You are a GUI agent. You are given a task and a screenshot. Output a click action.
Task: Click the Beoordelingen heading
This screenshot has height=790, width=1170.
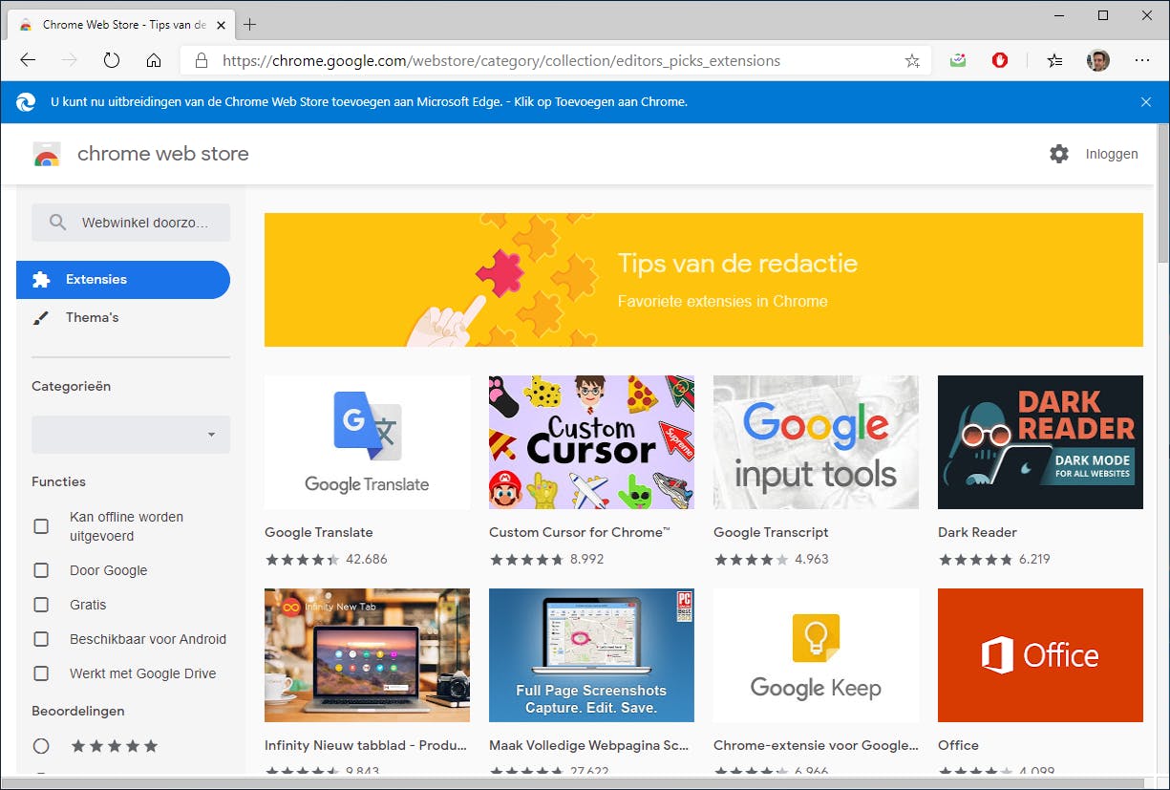[x=78, y=711]
